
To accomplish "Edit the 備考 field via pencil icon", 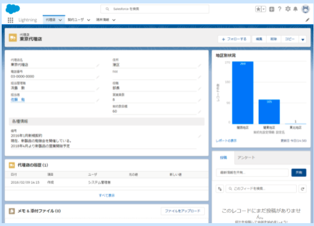I will pyautogui.click(x=200, y=136).
